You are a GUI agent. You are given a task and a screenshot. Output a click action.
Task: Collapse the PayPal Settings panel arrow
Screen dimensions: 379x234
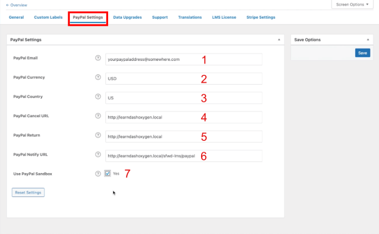click(x=279, y=40)
